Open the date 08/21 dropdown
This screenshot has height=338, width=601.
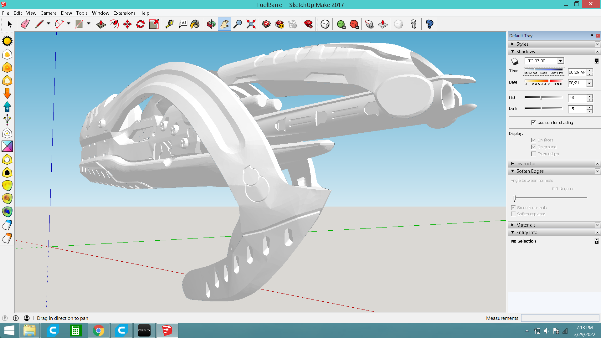pyautogui.click(x=589, y=83)
